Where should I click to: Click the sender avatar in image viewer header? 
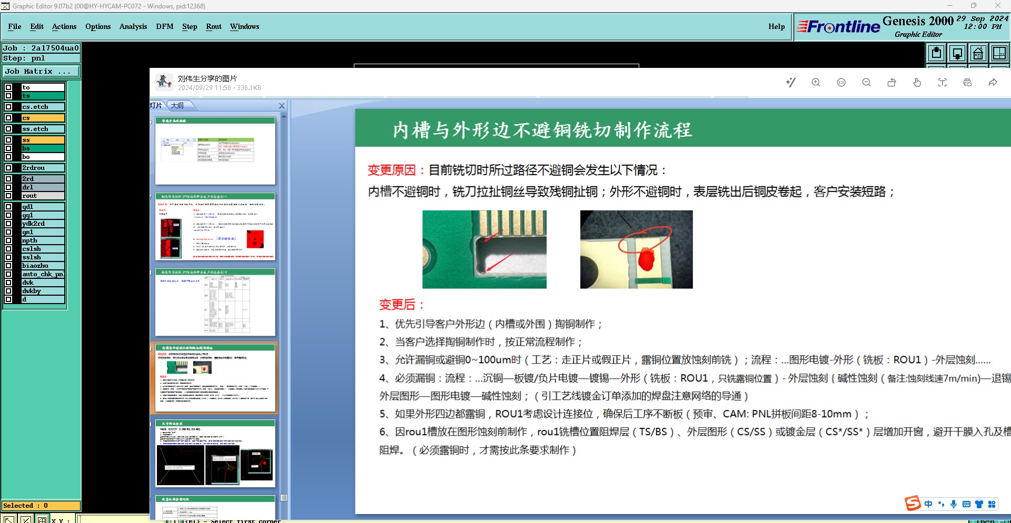pos(164,82)
